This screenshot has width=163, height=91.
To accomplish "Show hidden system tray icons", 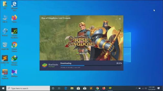I will tap(137, 88).
